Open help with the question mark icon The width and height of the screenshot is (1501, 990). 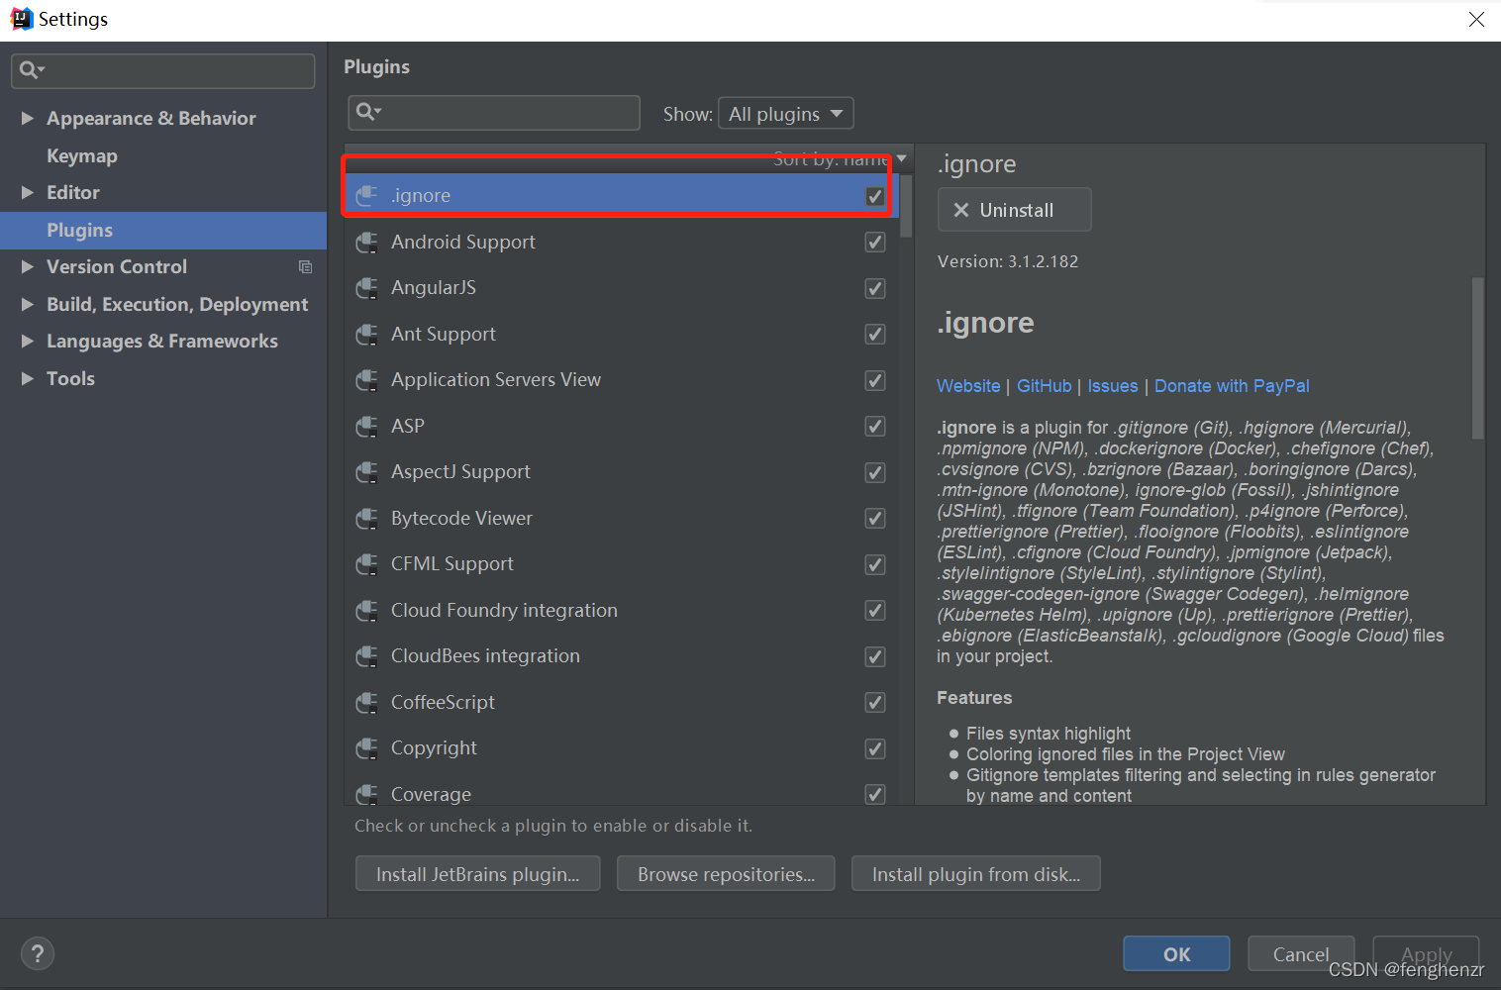(x=38, y=954)
